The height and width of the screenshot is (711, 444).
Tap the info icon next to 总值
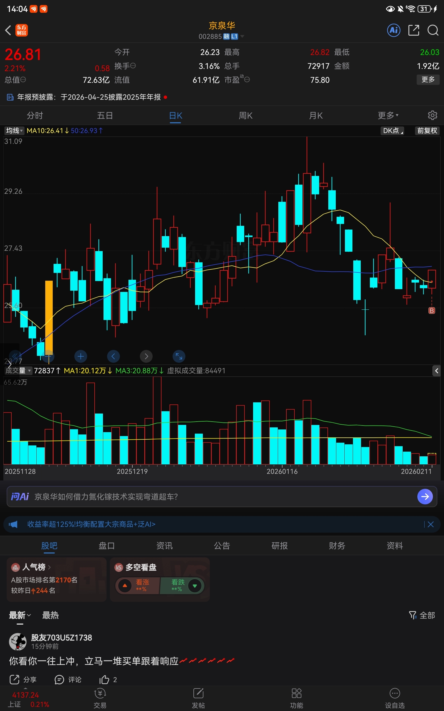(x=23, y=80)
